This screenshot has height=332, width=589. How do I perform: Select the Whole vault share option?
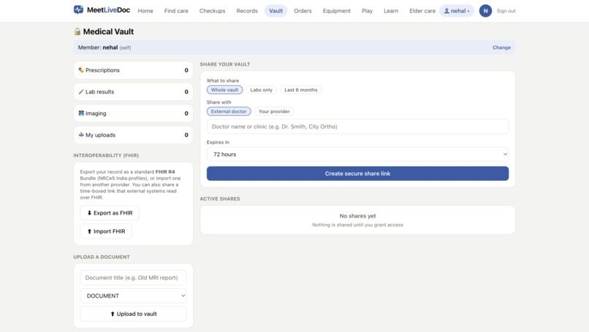click(x=224, y=90)
